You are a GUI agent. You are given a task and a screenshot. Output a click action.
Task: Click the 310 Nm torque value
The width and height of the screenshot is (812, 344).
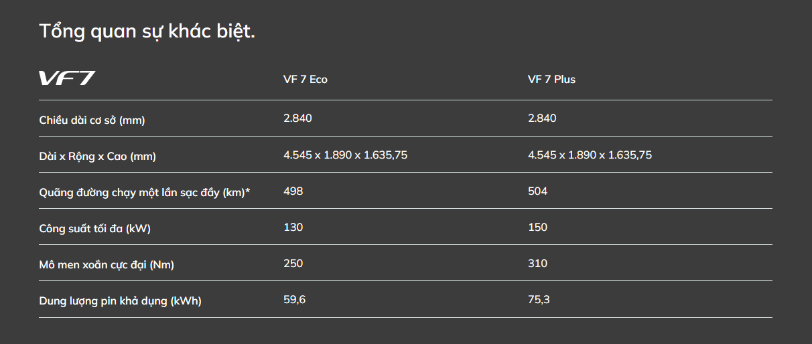tap(537, 264)
